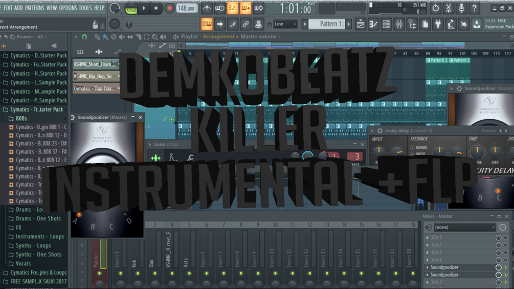Open the OPTIONS menu
Image resolution: width=514 pixels, height=289 pixels.
[x=68, y=8]
